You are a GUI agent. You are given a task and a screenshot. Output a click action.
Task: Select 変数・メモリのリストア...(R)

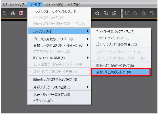pos(121,72)
